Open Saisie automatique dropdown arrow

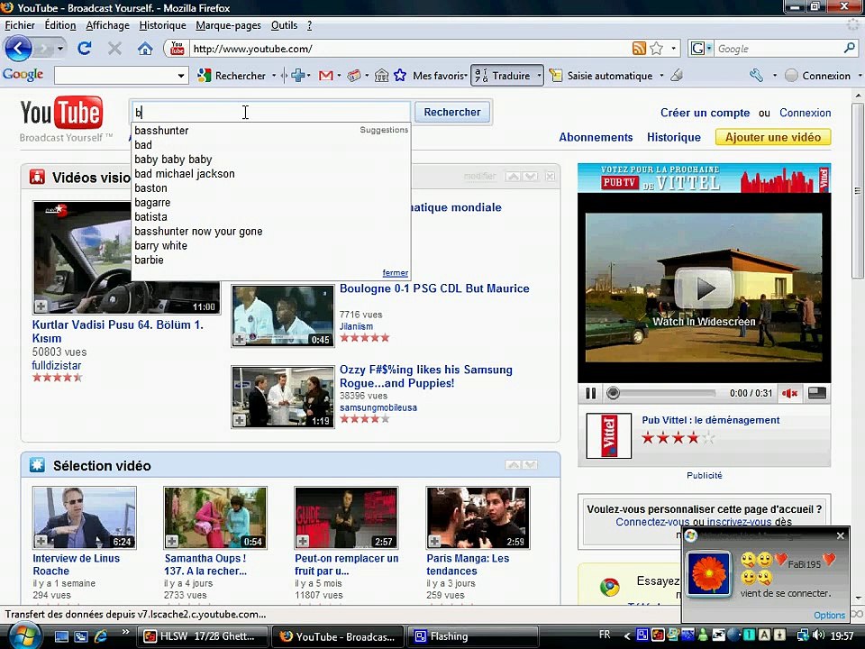[661, 76]
